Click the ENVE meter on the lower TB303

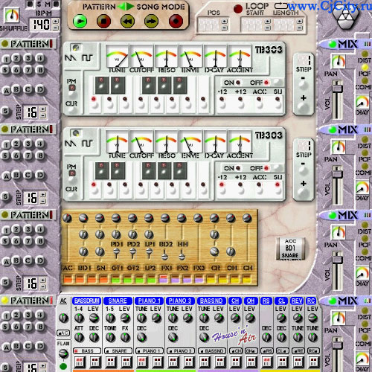[x=190, y=141]
